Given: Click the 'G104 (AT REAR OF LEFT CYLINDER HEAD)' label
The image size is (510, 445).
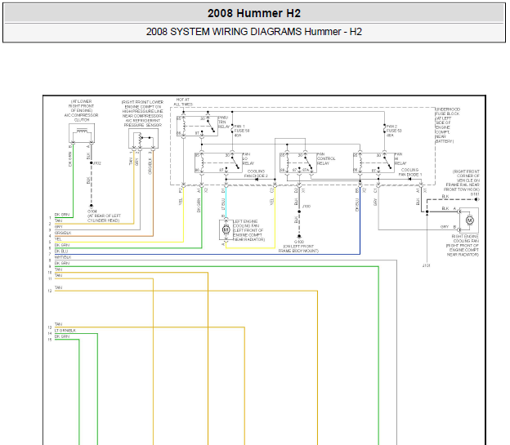Looking at the screenshot, I should [x=104, y=216].
